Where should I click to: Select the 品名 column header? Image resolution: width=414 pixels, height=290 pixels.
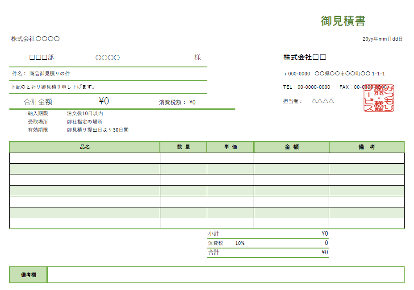(x=85, y=147)
